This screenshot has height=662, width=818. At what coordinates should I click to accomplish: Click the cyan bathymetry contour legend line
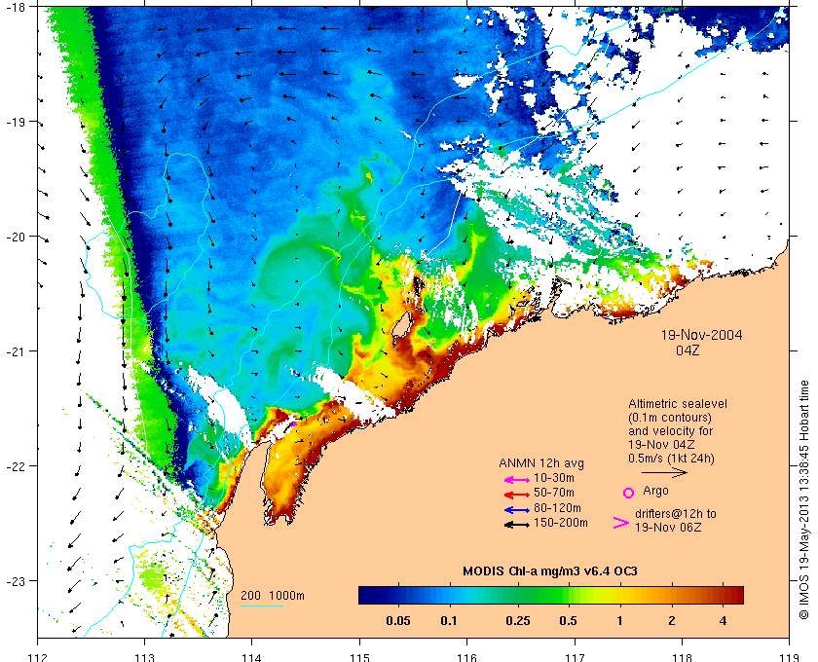[262, 606]
